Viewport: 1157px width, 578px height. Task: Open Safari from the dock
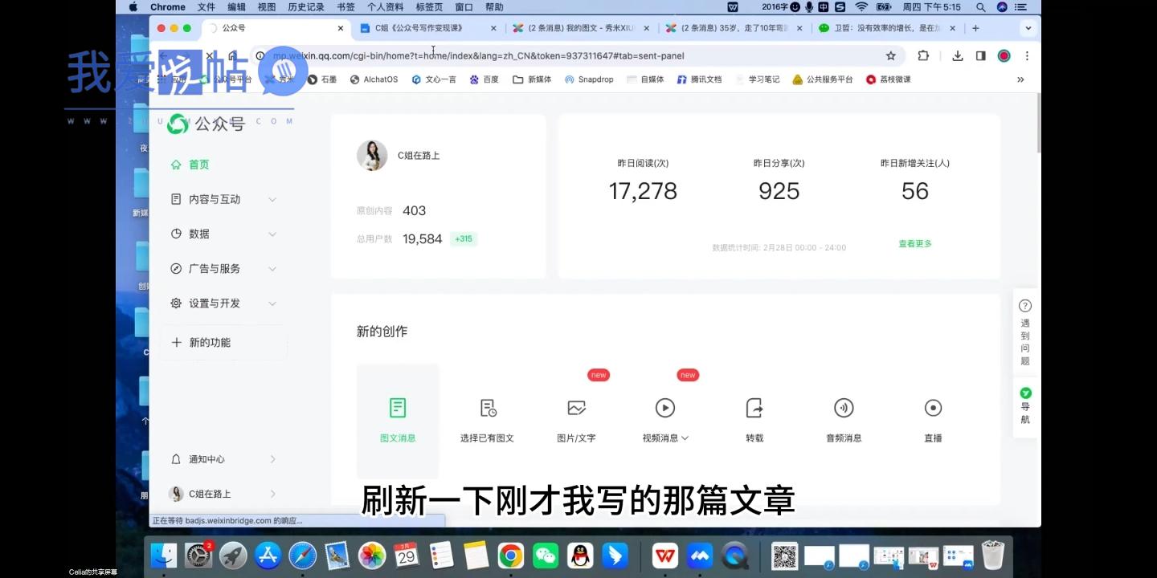point(303,555)
